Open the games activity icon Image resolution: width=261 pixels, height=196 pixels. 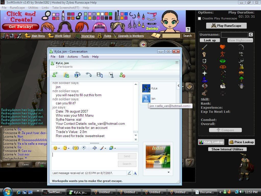tap(111, 75)
